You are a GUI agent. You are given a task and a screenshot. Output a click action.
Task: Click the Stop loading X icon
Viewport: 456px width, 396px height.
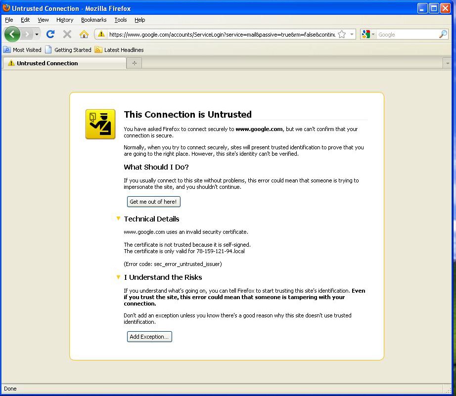(67, 34)
